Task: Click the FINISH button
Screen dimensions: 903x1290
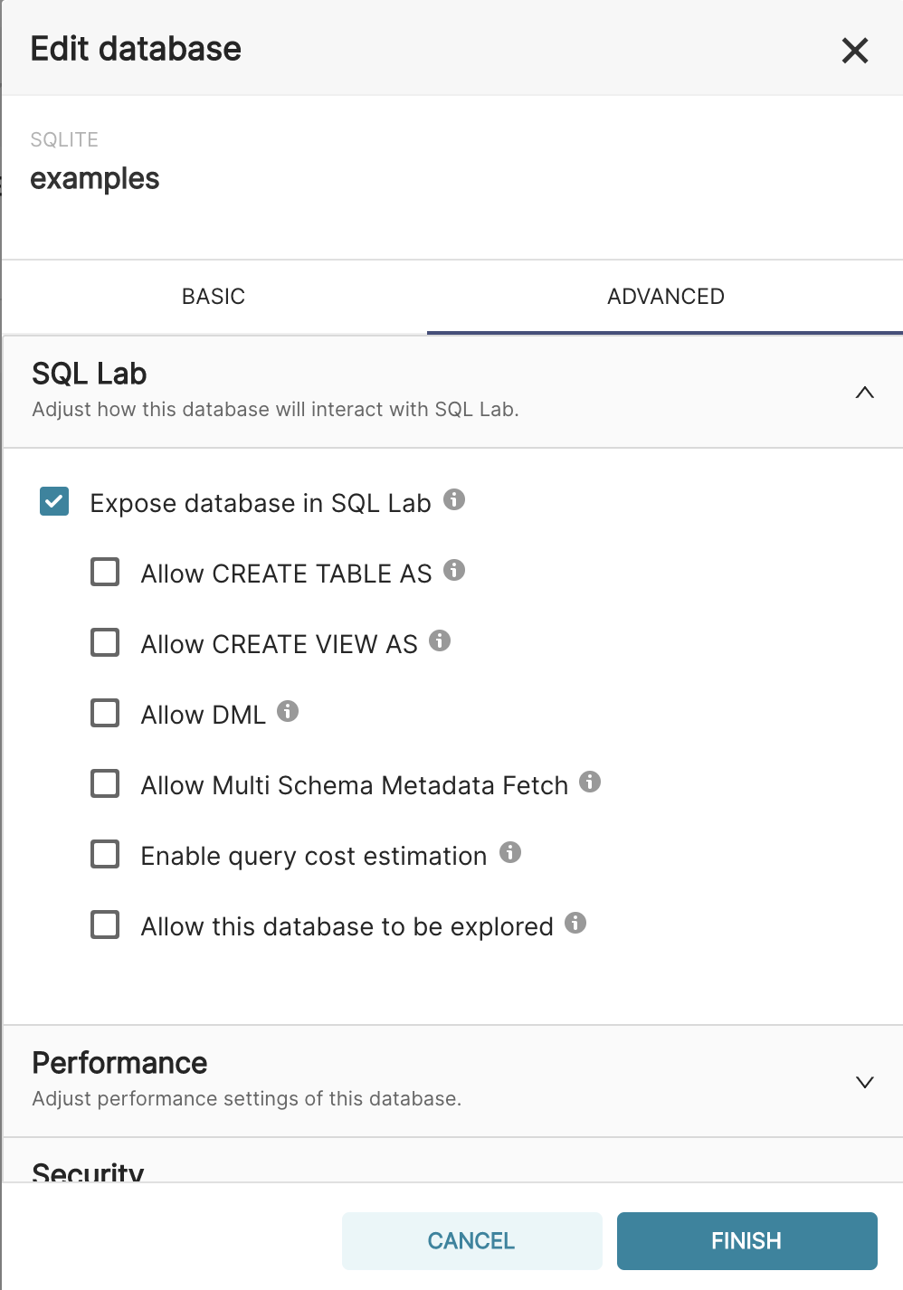Action: tap(746, 1241)
